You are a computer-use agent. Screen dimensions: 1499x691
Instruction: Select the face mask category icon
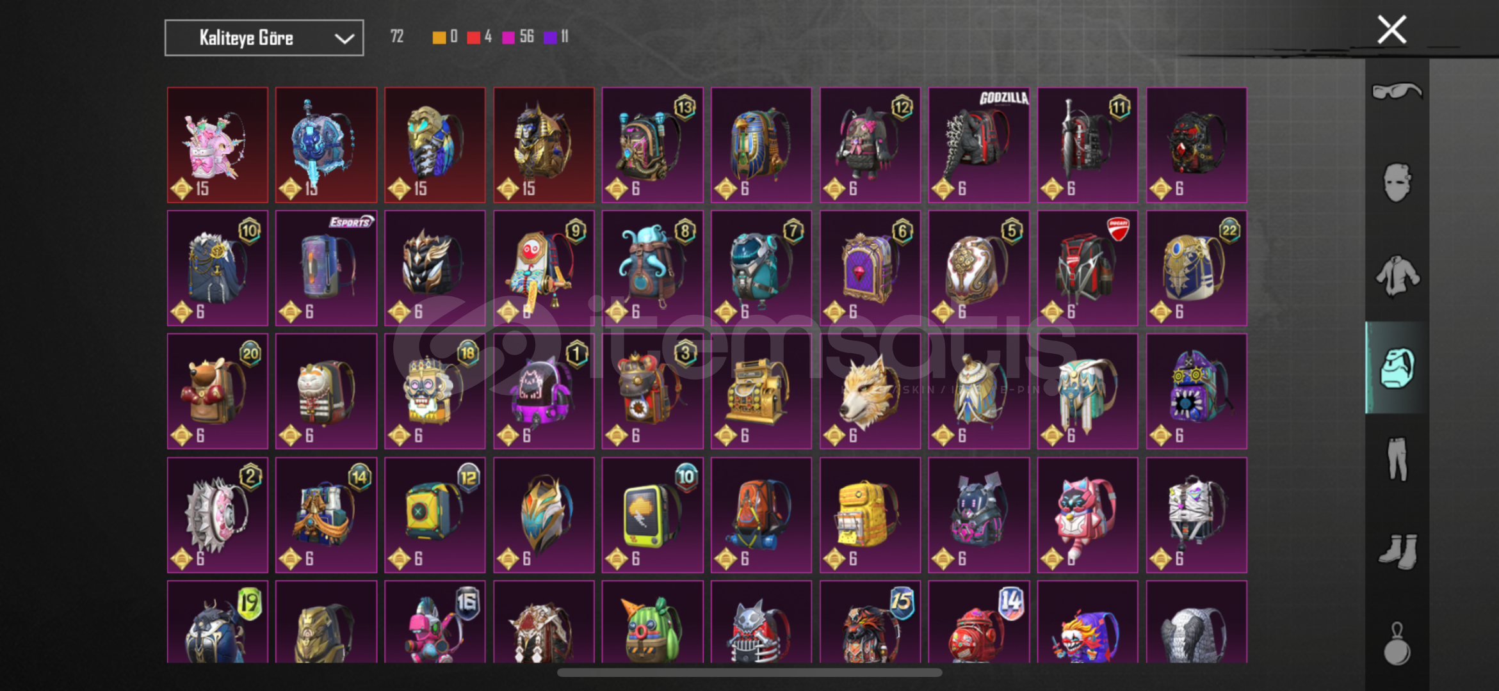1397,182
